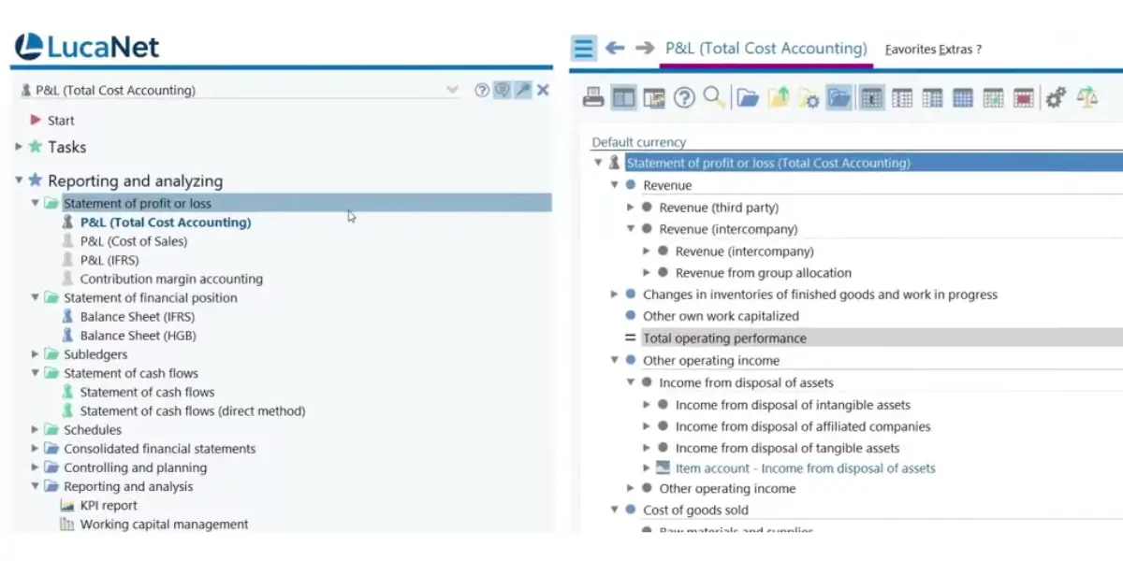Expand the Revenue (third party) node
Viewport: 1123px width, 561px height.
coord(631,208)
